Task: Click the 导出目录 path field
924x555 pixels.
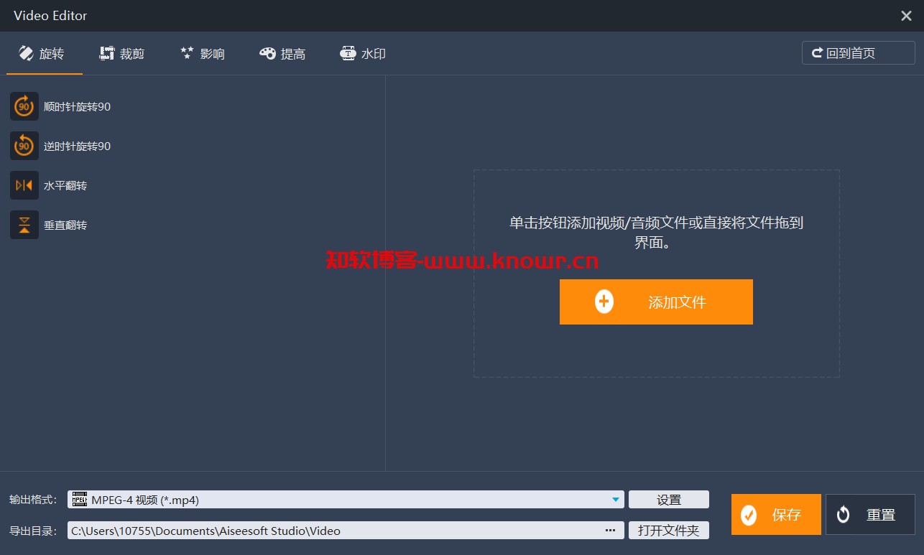Action: click(x=346, y=531)
